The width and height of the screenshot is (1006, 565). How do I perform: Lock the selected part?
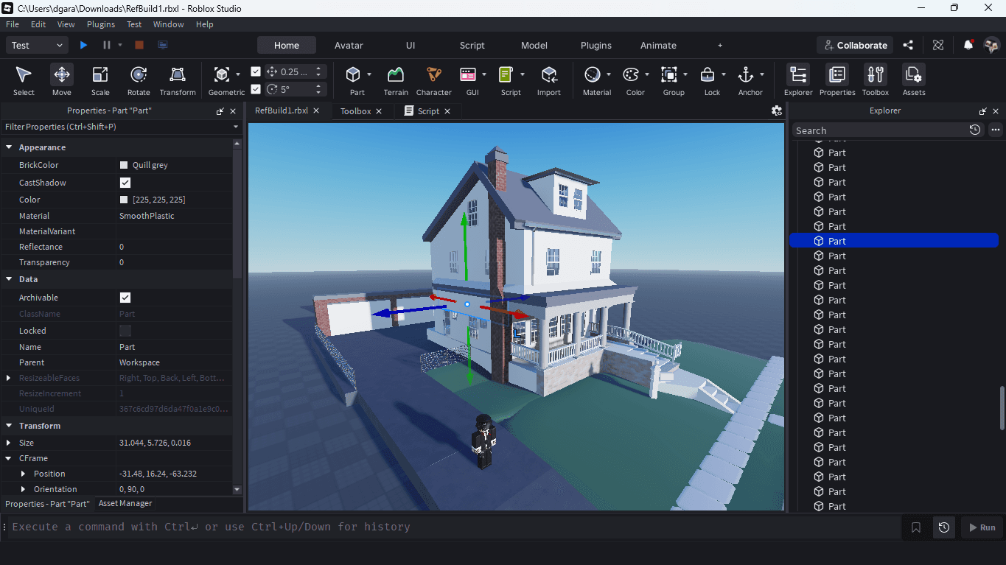pyautogui.click(x=708, y=74)
